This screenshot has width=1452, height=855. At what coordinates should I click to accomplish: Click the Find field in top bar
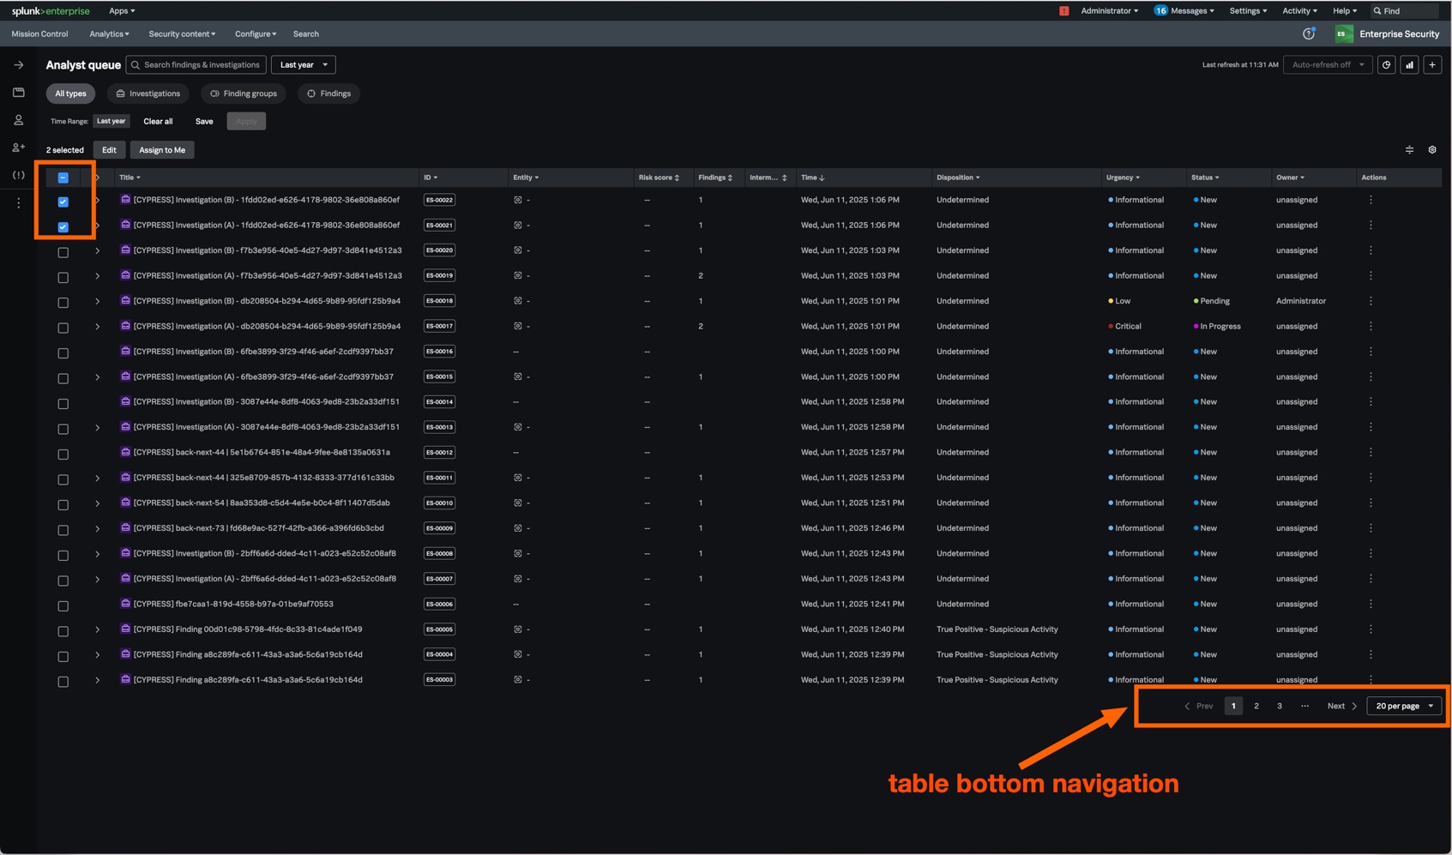(1404, 11)
